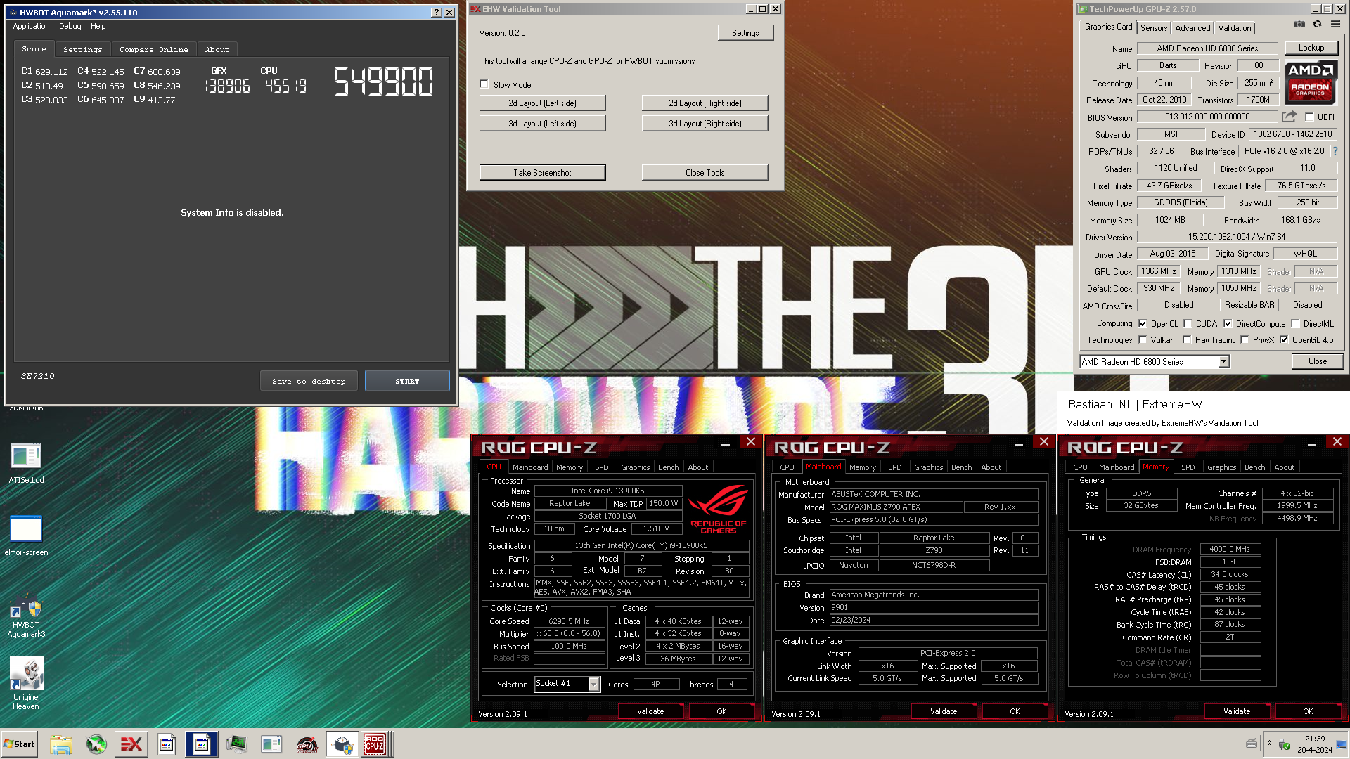
Task: Toggle the UEFI checkbox in GPU-Z
Action: click(1309, 117)
